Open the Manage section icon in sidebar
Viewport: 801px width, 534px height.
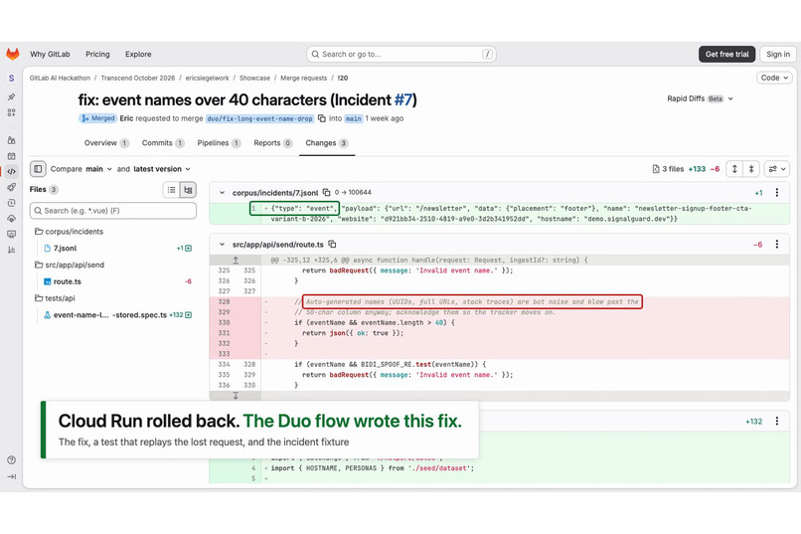11,140
